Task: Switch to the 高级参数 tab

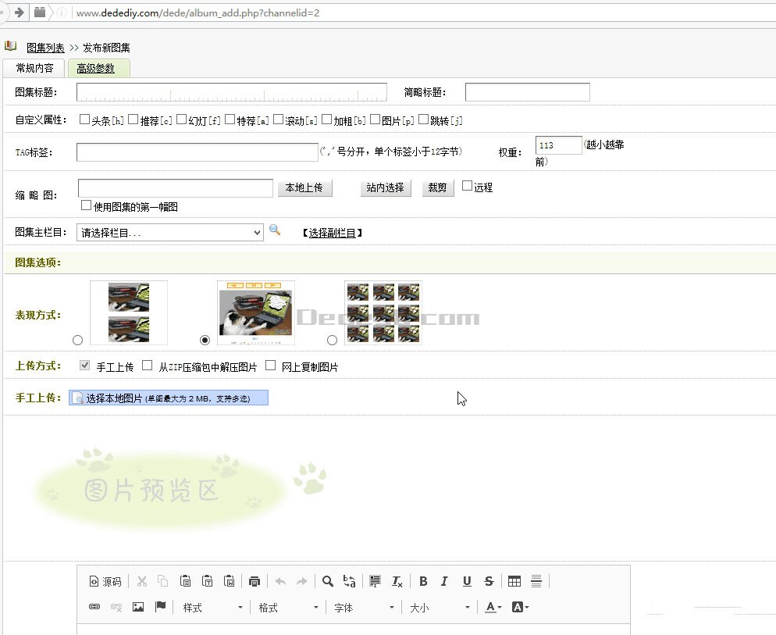Action: coord(96,69)
